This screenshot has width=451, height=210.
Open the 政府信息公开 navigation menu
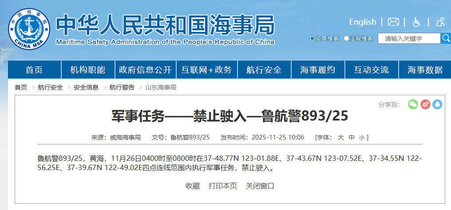click(145, 70)
